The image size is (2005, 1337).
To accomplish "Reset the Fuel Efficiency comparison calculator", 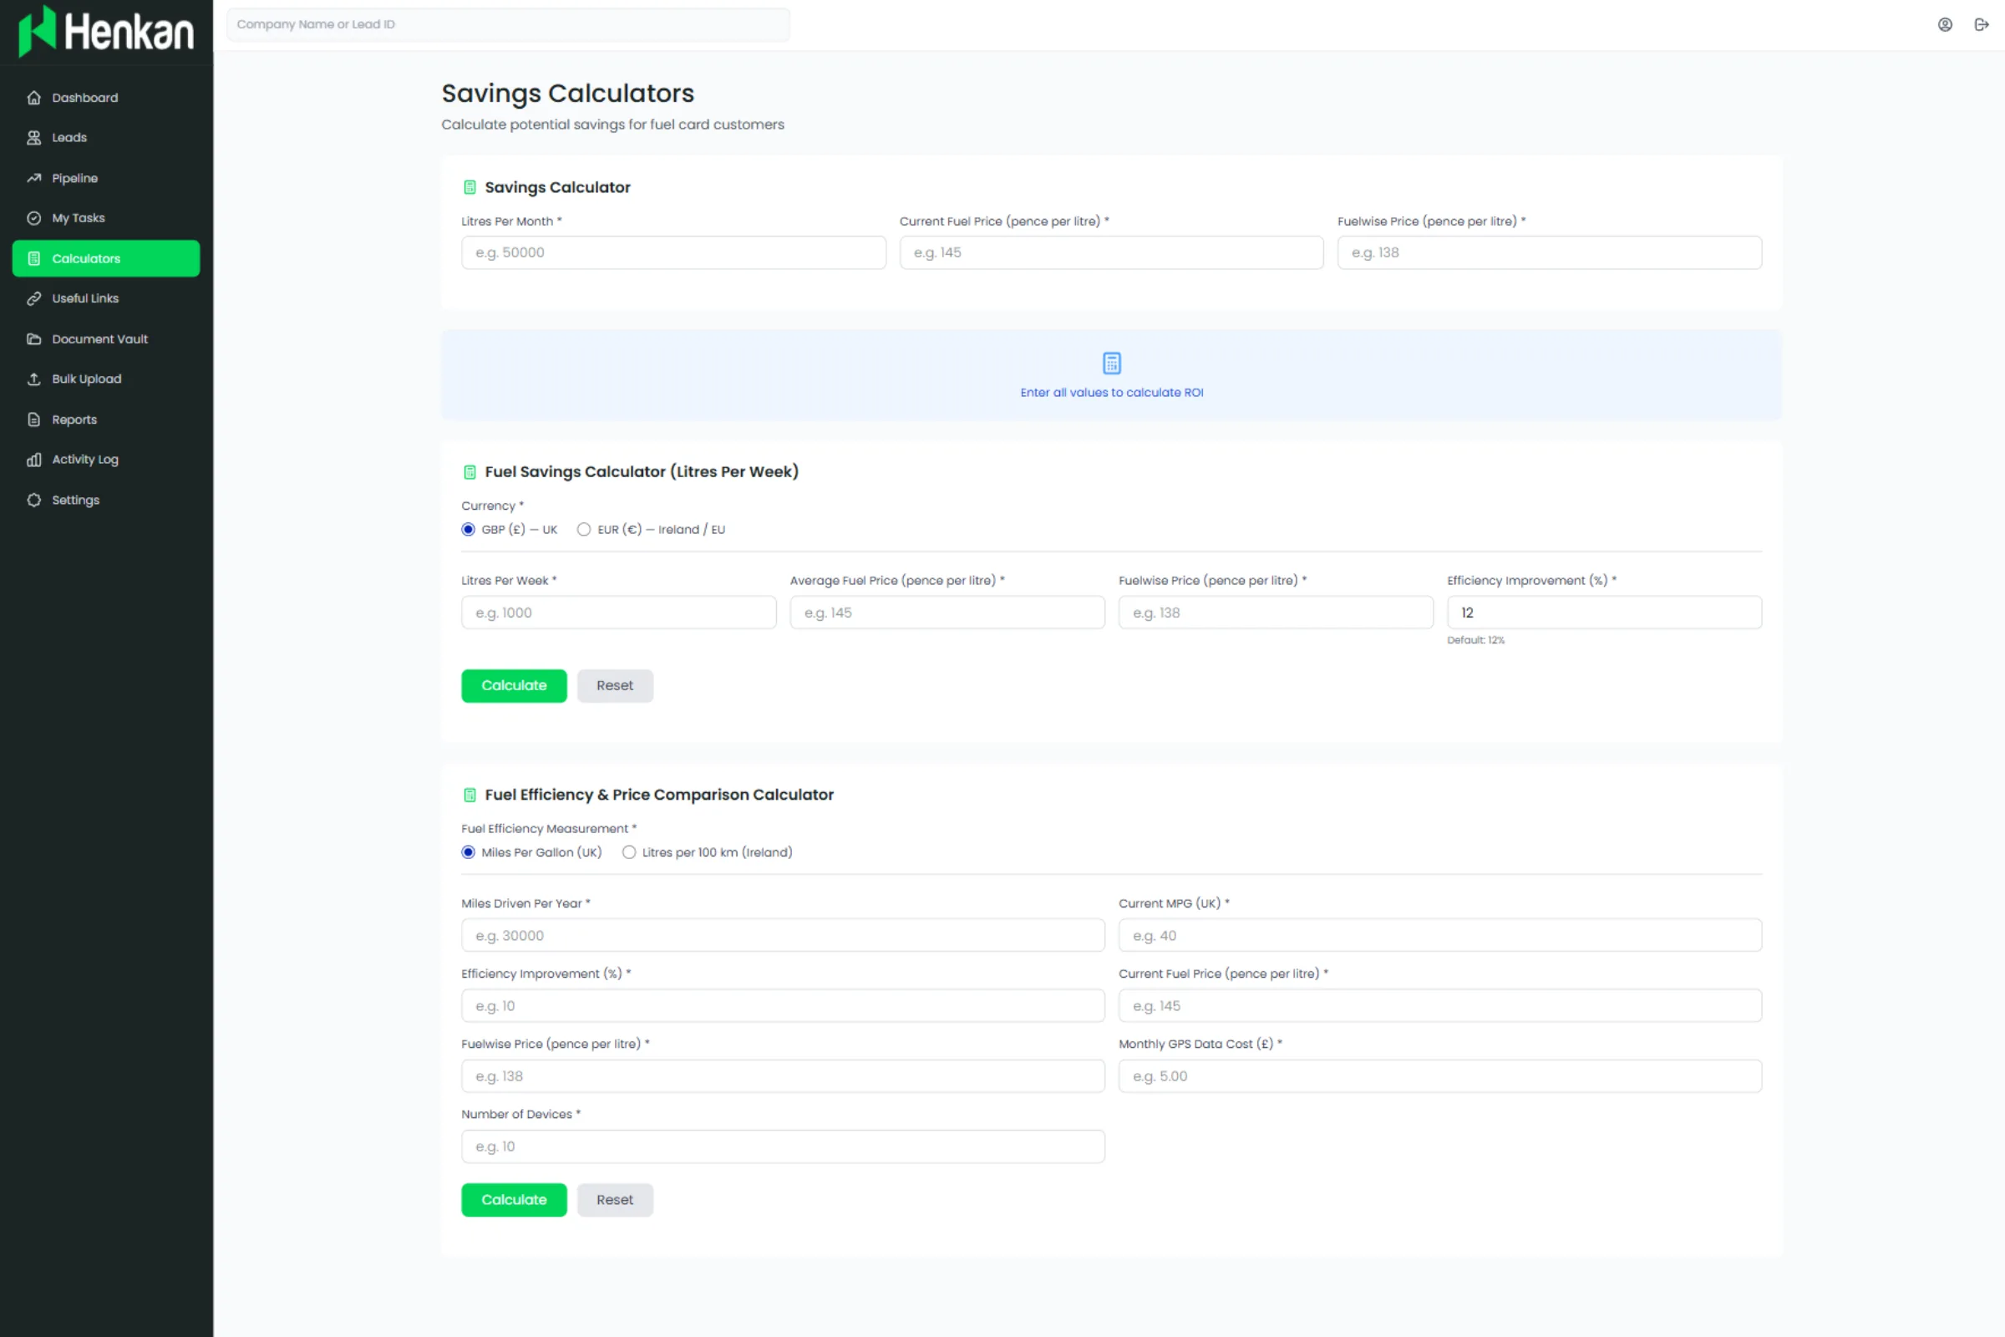I will [x=615, y=1200].
